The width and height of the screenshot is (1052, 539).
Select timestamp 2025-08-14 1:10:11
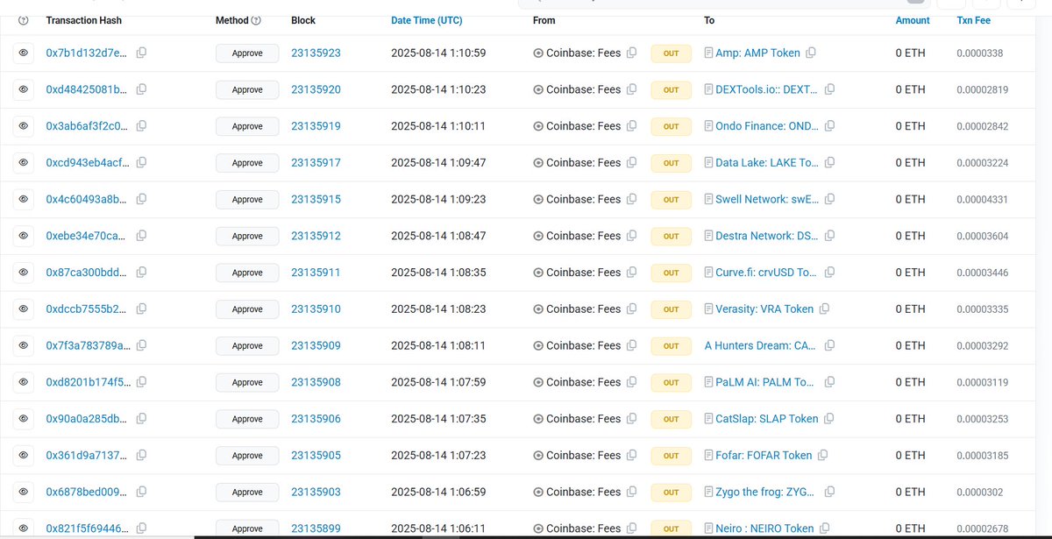[x=438, y=126]
